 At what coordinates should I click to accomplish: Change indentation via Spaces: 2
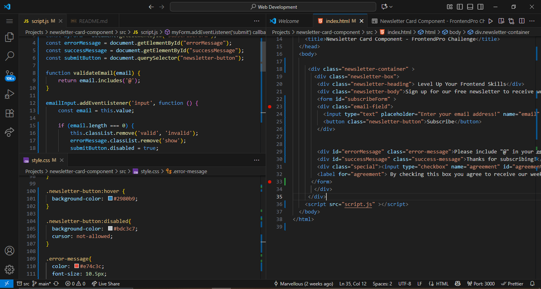pyautogui.click(x=382, y=284)
